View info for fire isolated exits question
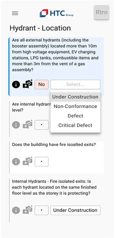Image resolution: width=116 pixels, height=238 pixels. pyautogui.click(x=16, y=161)
